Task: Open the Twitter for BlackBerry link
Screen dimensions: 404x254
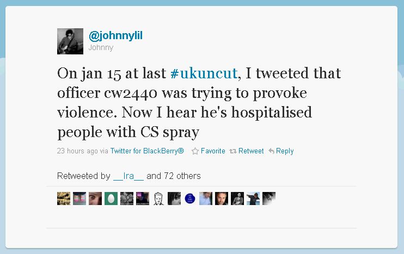Action: click(x=147, y=151)
